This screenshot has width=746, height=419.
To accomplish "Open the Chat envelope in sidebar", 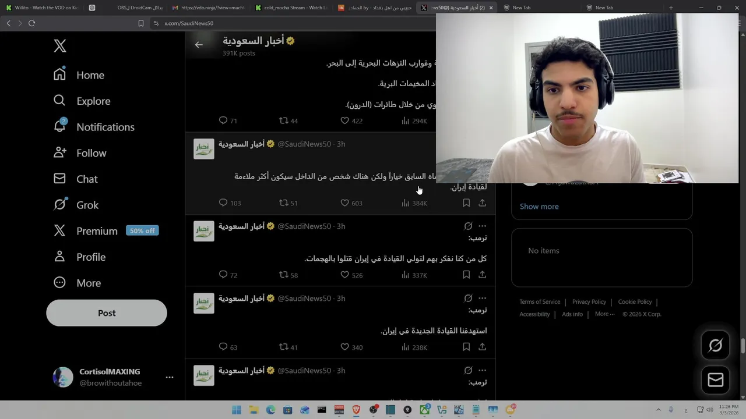I will tap(75, 179).
